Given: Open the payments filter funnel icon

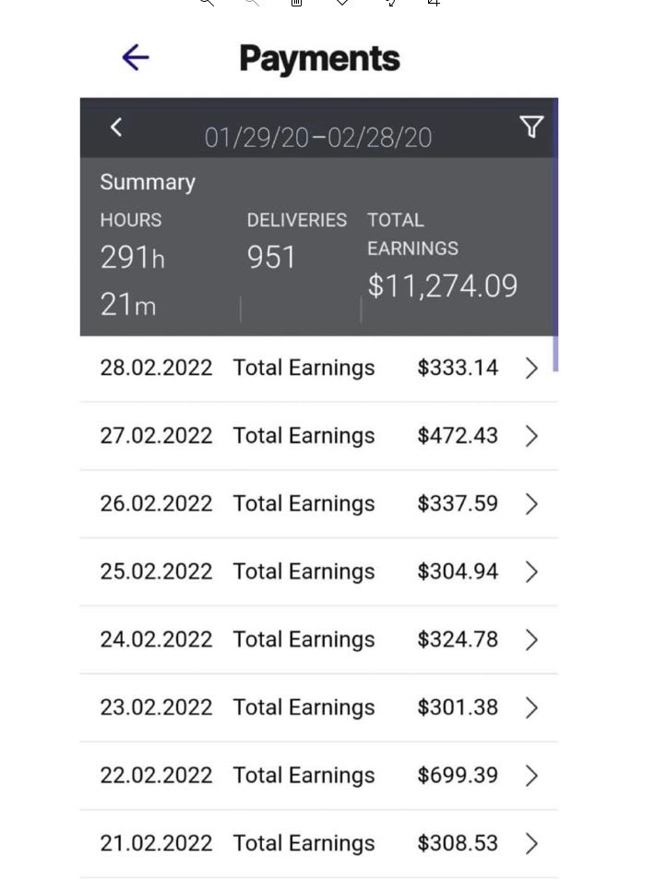Looking at the screenshot, I should (531, 127).
